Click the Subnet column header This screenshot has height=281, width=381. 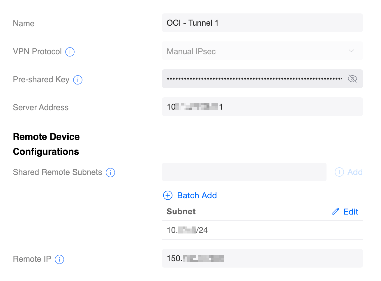pos(181,212)
